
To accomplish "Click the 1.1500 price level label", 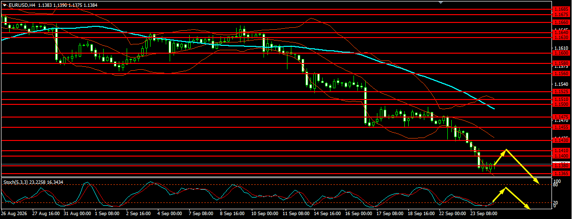I will [561, 104].
